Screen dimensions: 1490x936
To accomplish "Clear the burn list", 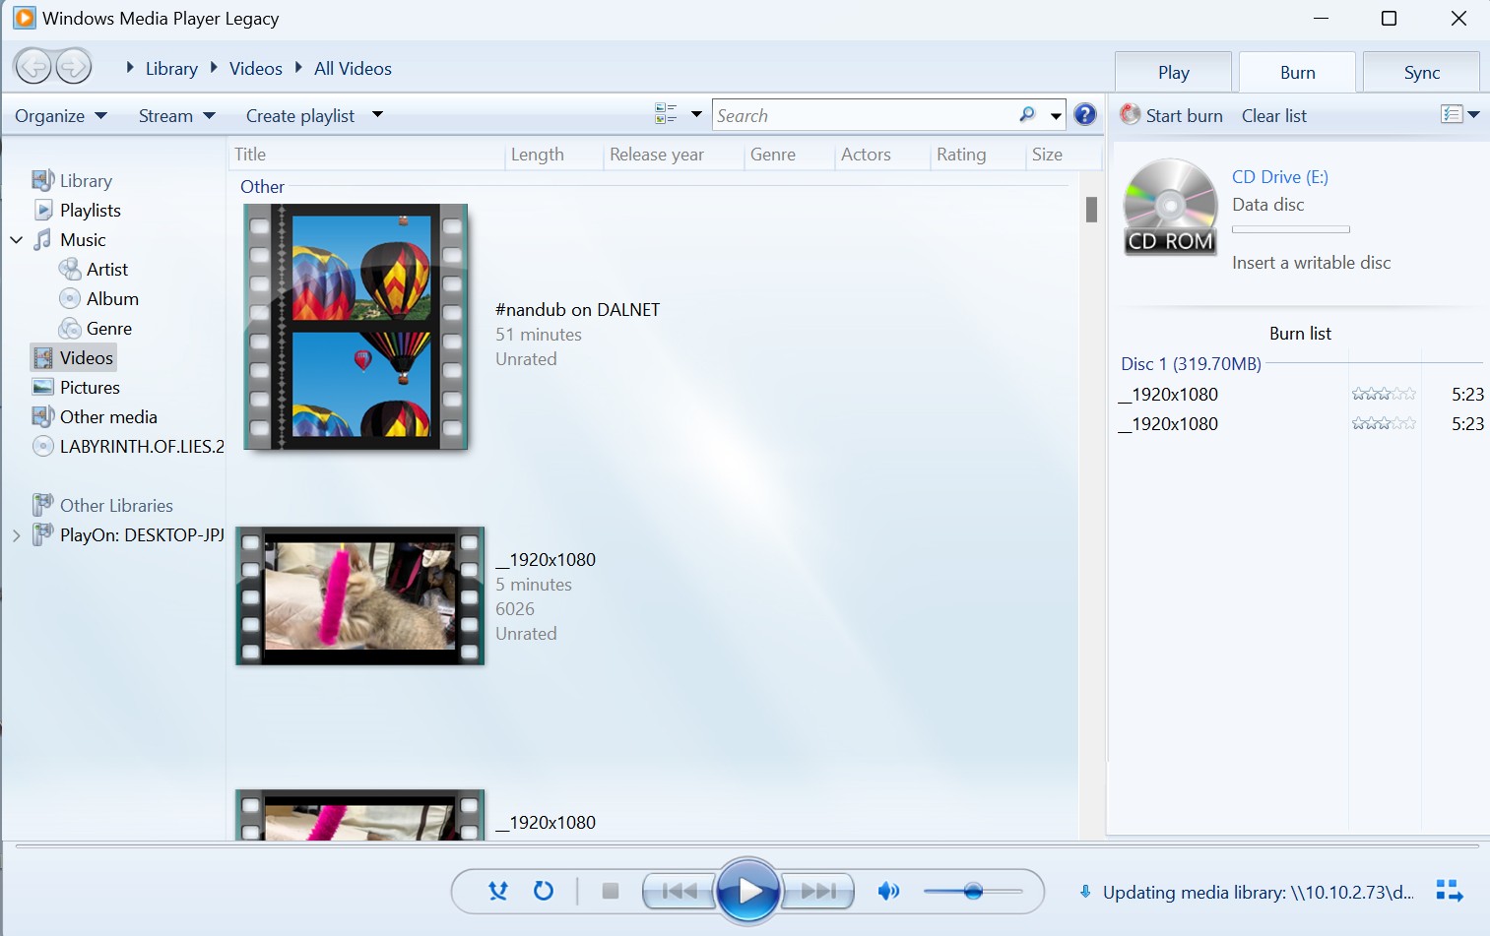I will click(x=1273, y=115).
